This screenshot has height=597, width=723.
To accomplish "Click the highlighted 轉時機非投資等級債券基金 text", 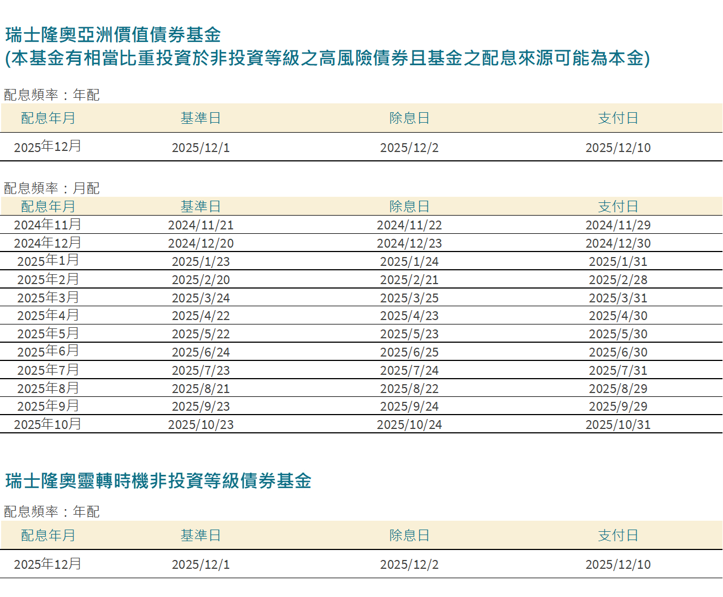I will (x=200, y=481).
